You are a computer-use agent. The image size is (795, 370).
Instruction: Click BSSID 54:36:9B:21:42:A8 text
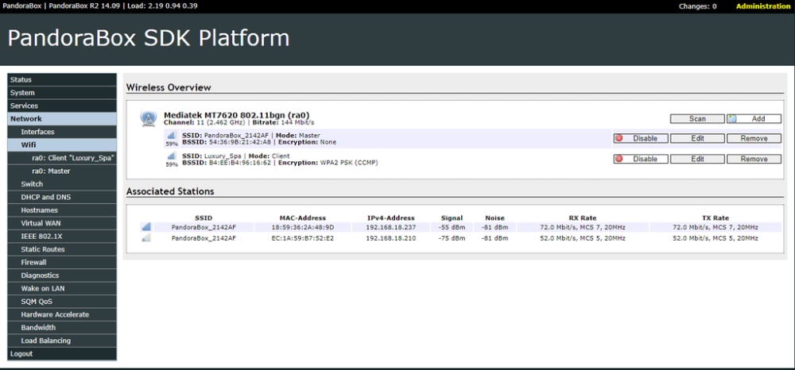pyautogui.click(x=227, y=142)
